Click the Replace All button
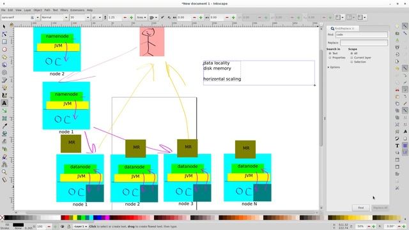The height and width of the screenshot is (230, 409). [x=380, y=208]
